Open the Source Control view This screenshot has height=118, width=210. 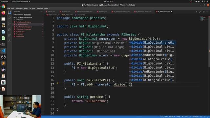[x=10, y=24]
